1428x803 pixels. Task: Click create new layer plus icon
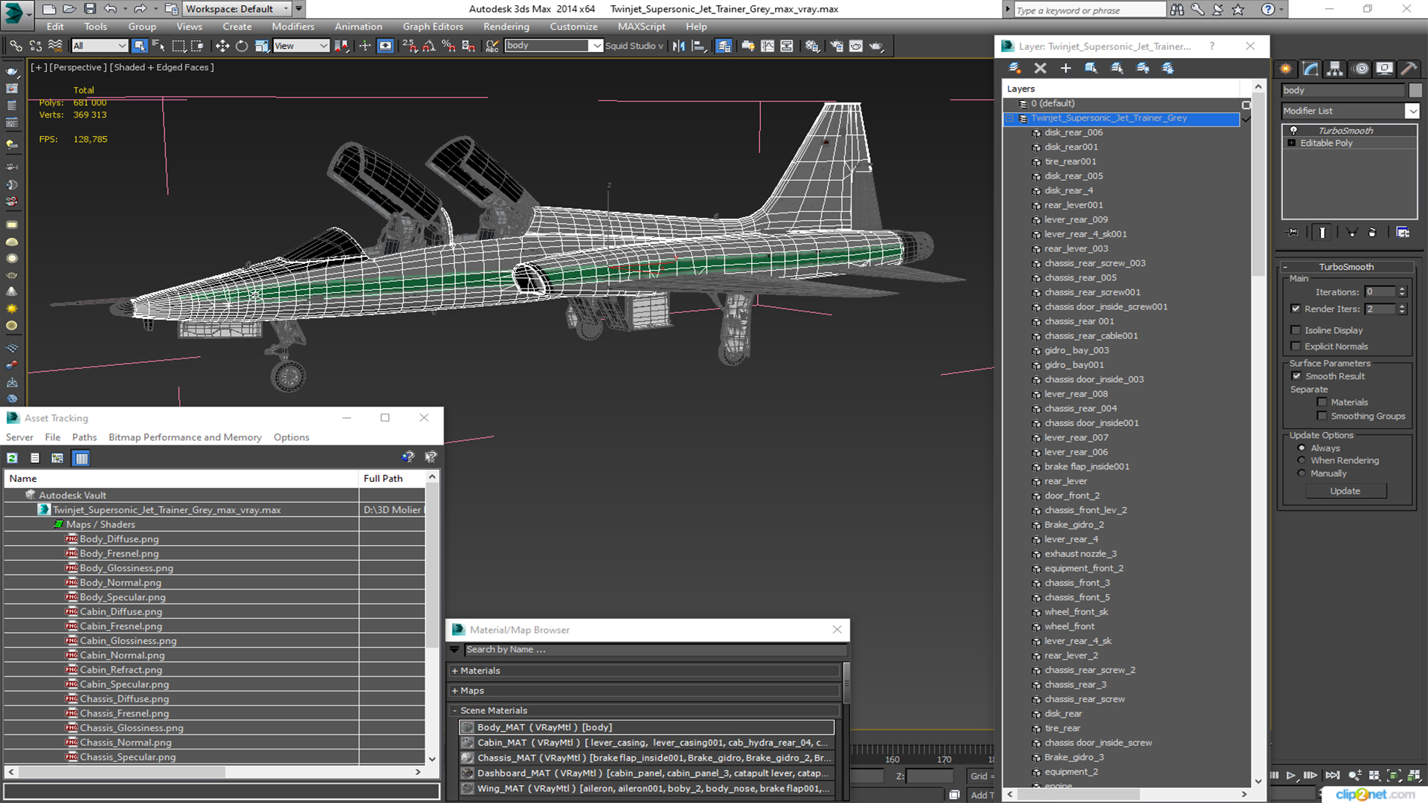(1065, 68)
